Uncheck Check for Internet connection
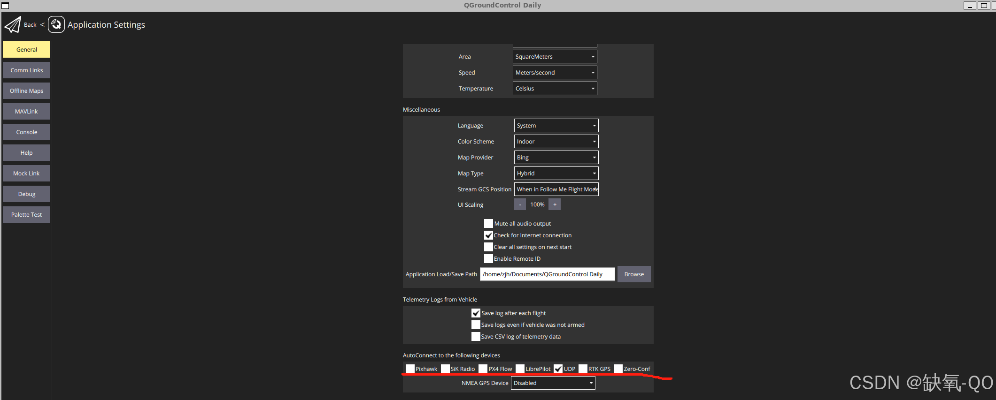 point(488,235)
